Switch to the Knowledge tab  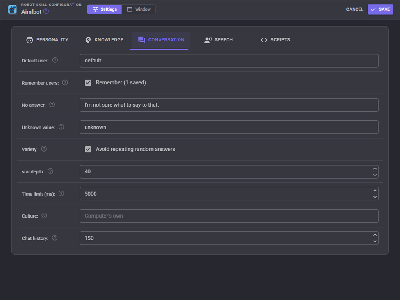click(x=104, y=40)
